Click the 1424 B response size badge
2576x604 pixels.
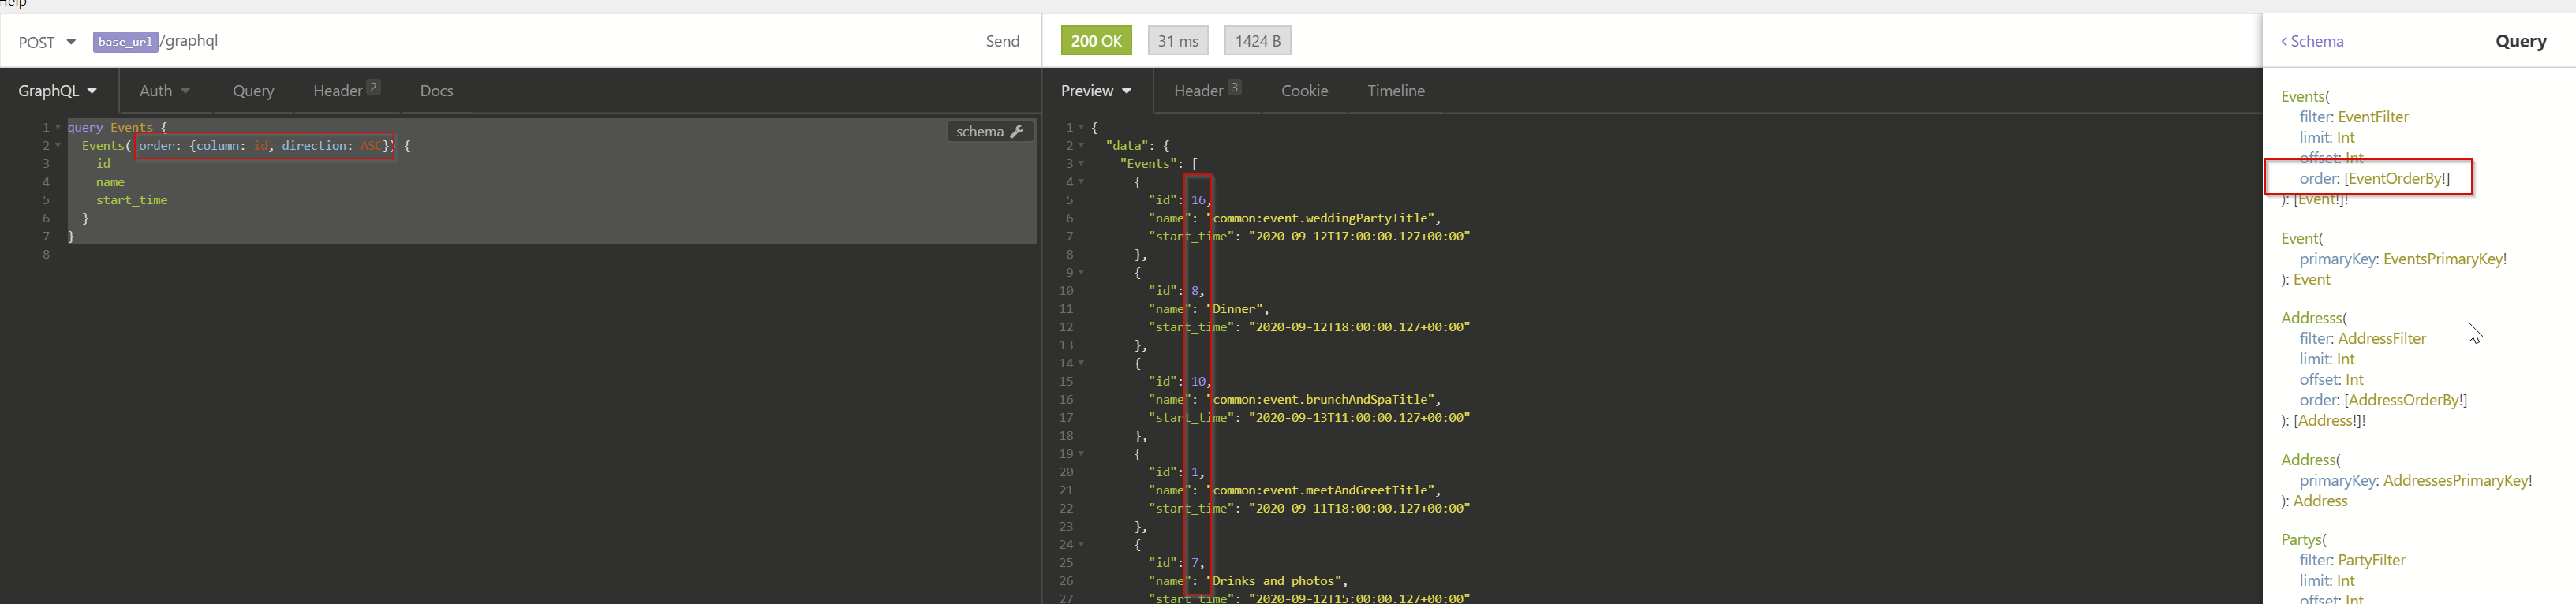pyautogui.click(x=1257, y=41)
